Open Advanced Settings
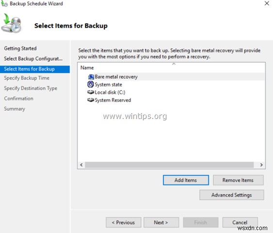Image resolution: width=273 pixels, height=233 pixels. pyautogui.click(x=232, y=195)
